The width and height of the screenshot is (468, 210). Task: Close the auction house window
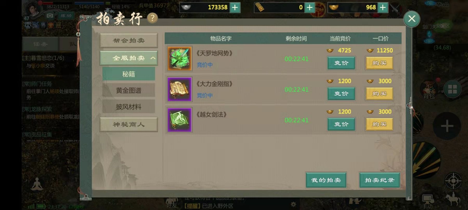click(412, 19)
